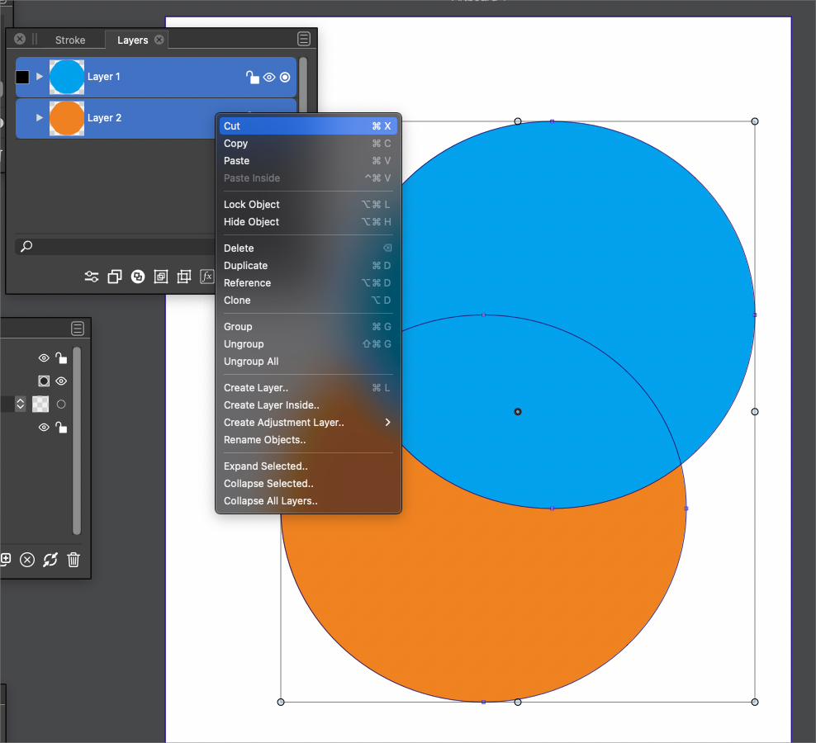Viewport: 816px width, 743px height.
Task: Select Hide Object menu entry
Action: pos(252,222)
